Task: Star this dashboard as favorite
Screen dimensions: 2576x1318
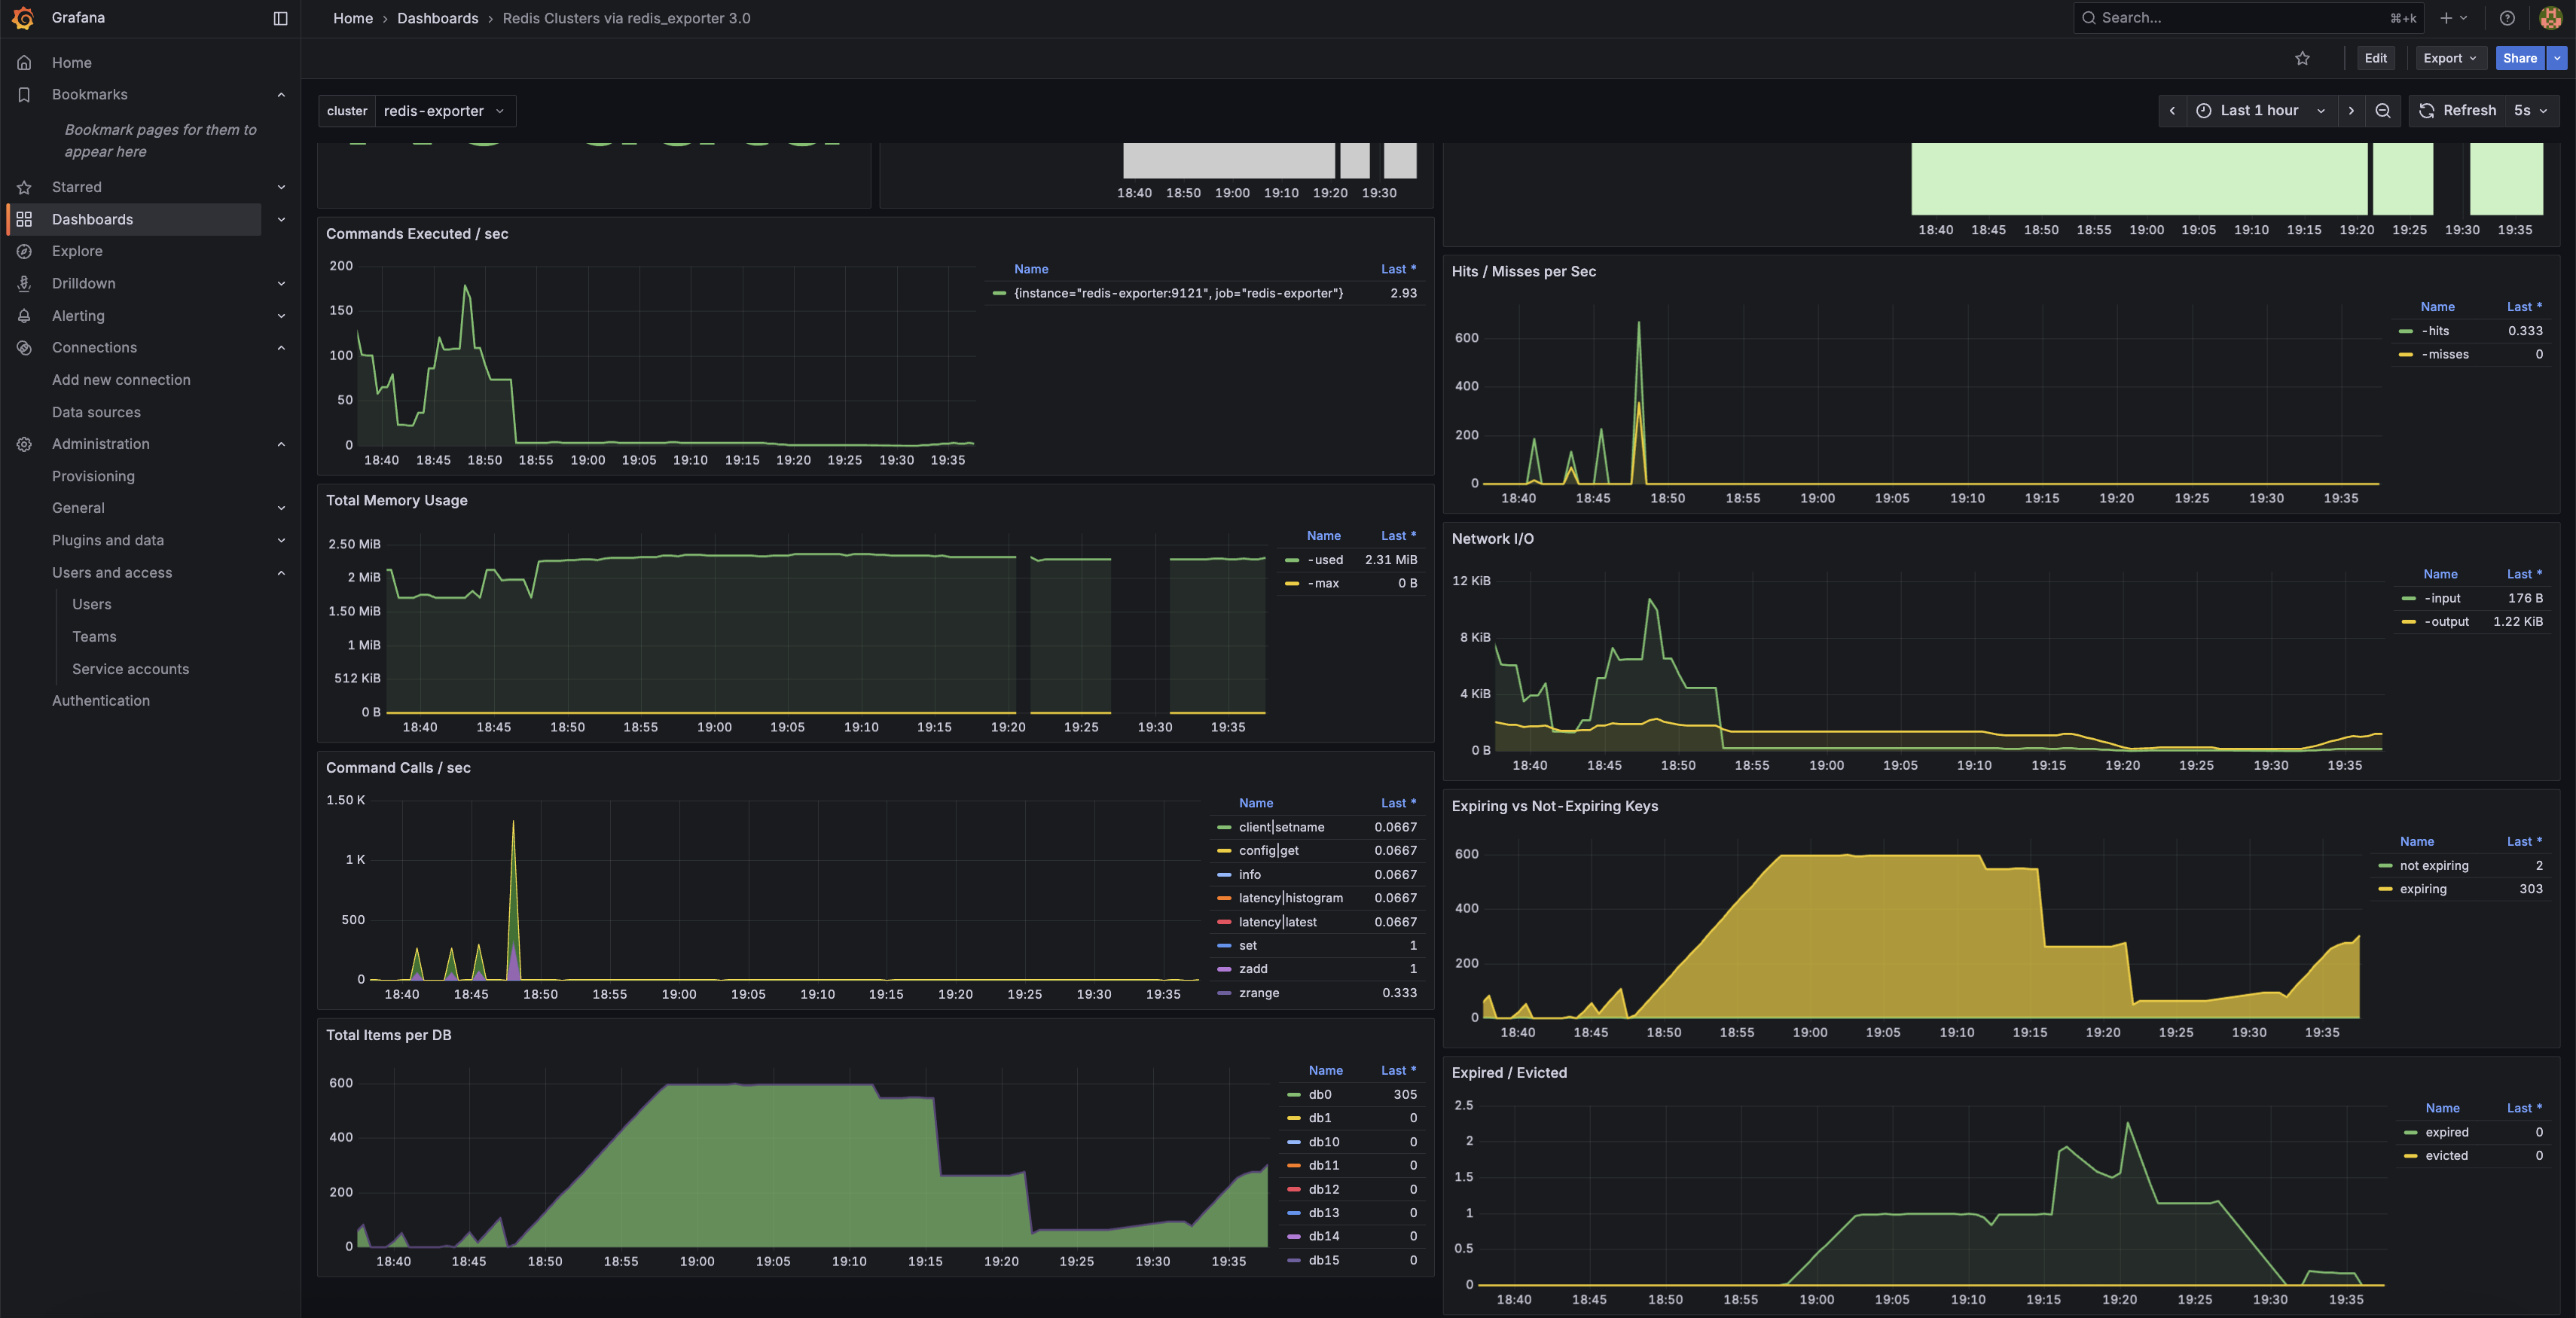Action: pyautogui.click(x=2302, y=58)
